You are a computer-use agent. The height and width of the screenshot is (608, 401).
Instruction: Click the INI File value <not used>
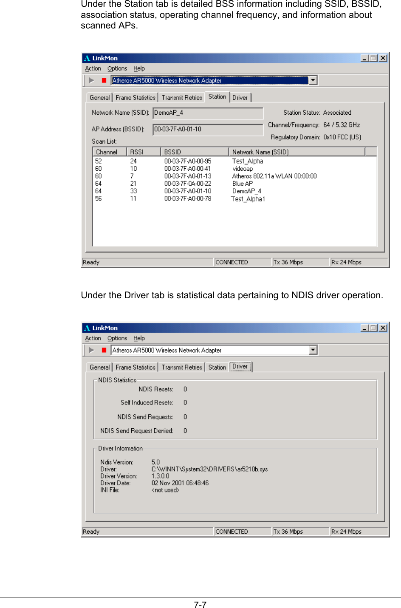(x=166, y=490)
